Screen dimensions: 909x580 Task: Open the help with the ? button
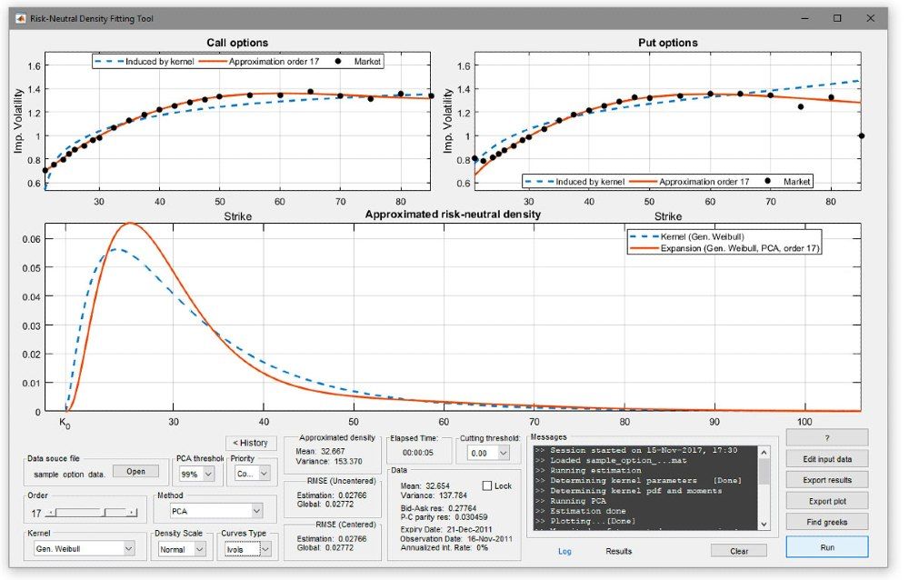[x=826, y=436]
